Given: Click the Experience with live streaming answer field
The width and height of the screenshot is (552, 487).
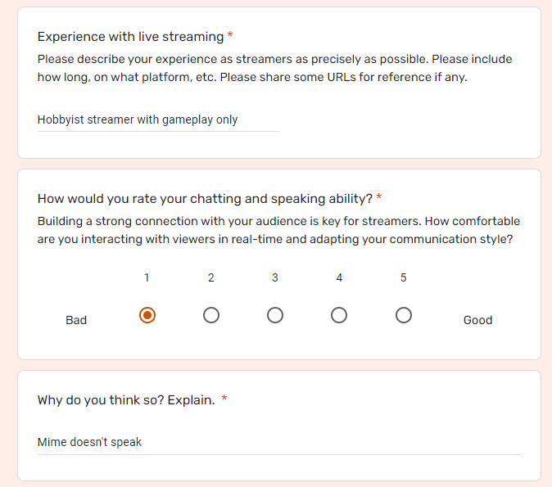Looking at the screenshot, I should [158, 120].
